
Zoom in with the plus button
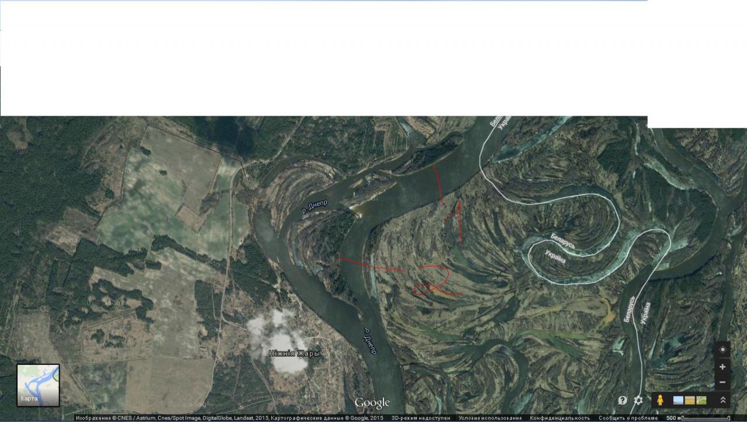point(722,367)
